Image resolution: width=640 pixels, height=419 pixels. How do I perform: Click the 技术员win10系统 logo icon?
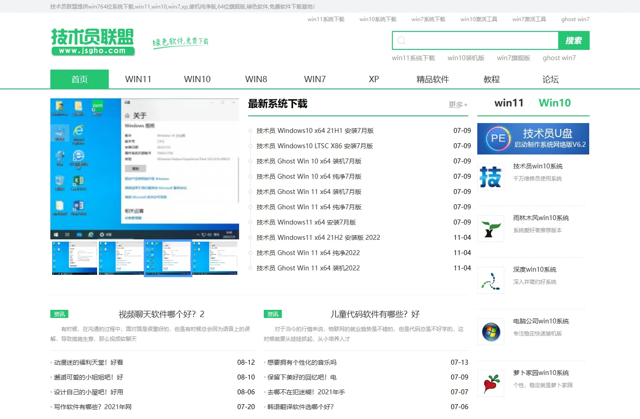[x=491, y=177]
